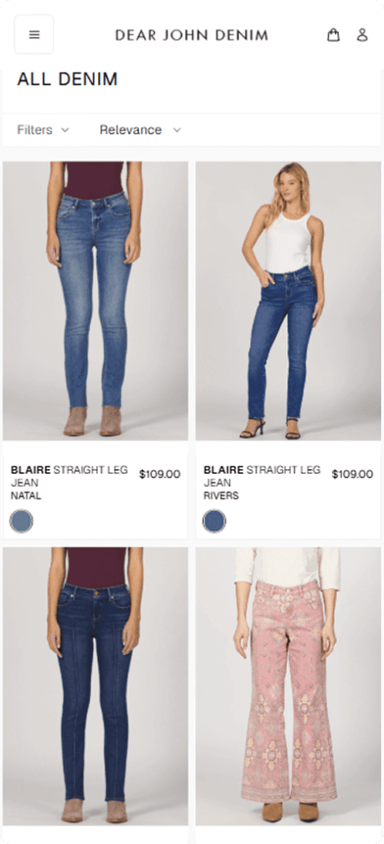This screenshot has width=384, height=844.
Task: Open the Blaire Natal jeans product image
Action: [x=95, y=301]
